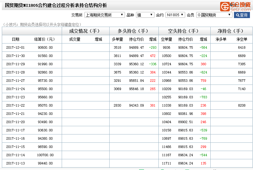
Task: Select date cell 2017-11-22
Action: pos(15,105)
